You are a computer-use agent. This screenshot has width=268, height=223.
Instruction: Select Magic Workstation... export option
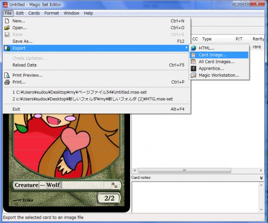(x=219, y=75)
